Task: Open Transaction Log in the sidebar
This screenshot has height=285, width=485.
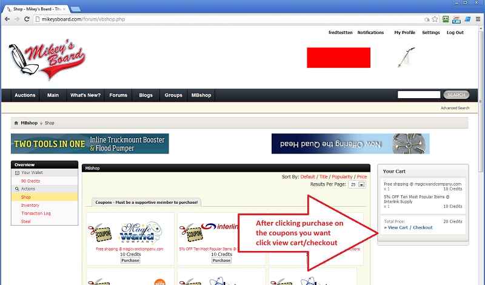Action: point(36,213)
